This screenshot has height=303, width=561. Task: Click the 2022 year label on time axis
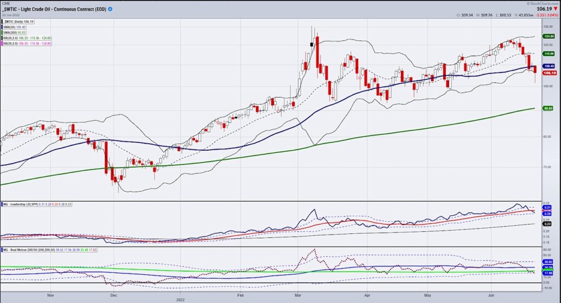[180, 300]
